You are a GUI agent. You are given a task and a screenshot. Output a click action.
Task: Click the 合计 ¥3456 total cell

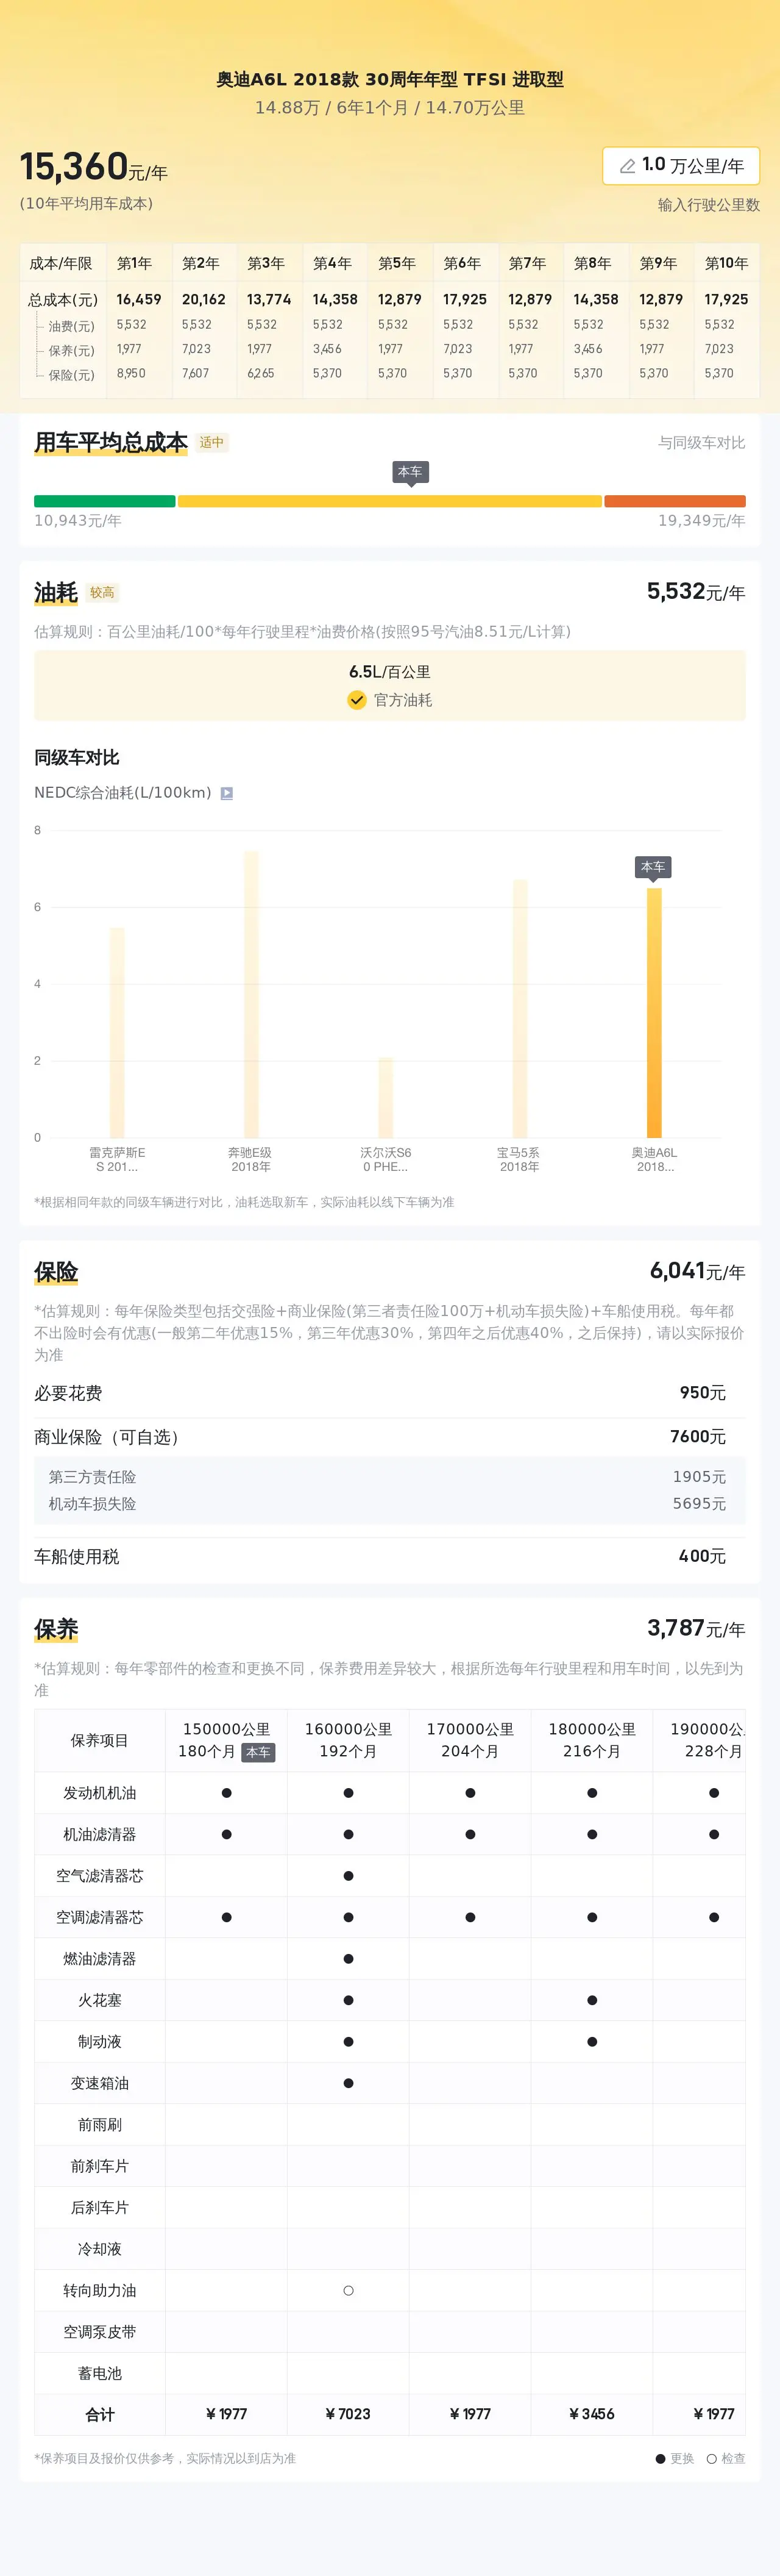point(592,2414)
